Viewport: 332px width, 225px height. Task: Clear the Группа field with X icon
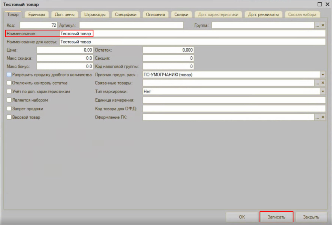click(323, 25)
